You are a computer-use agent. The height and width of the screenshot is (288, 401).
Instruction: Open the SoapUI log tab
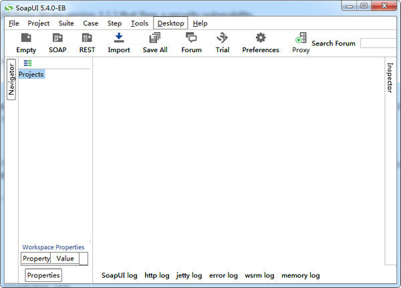coord(120,275)
